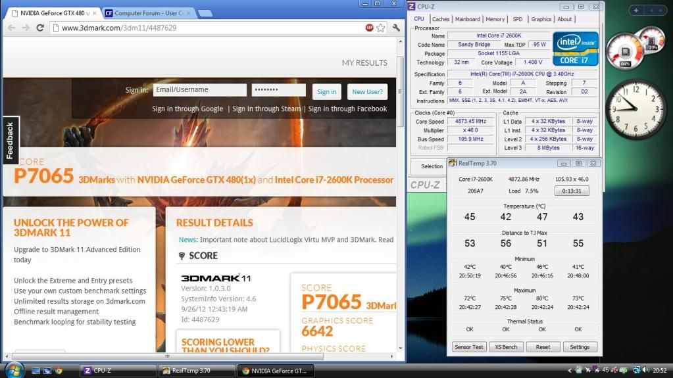The width and height of the screenshot is (673, 378).
Task: Click the 'P7065' score in Result Details
Action: [332, 302]
